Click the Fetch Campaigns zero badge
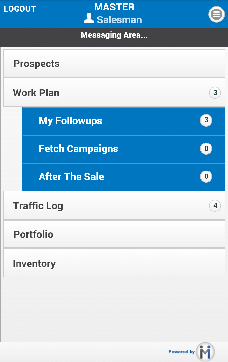 pyautogui.click(x=206, y=149)
